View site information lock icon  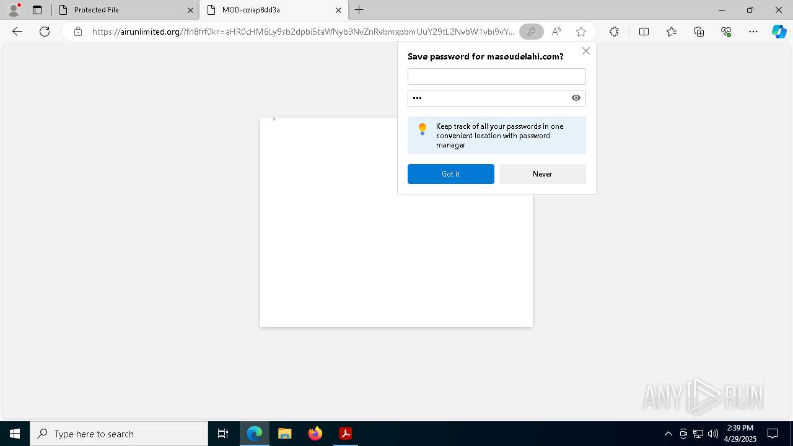77,32
